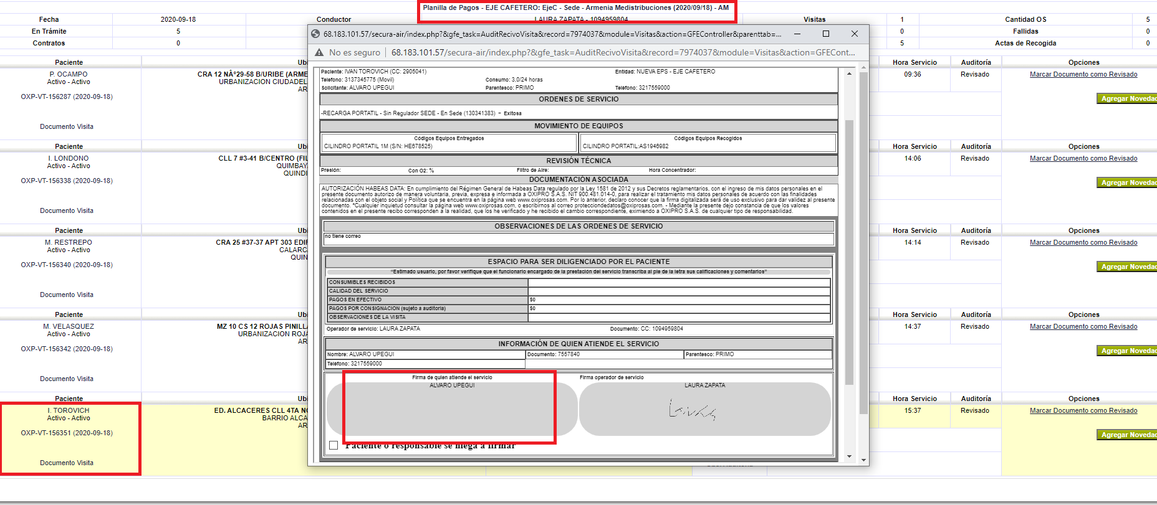The height and width of the screenshot is (505, 1157).
Task: Close the popup receipt window
Action: (x=854, y=34)
